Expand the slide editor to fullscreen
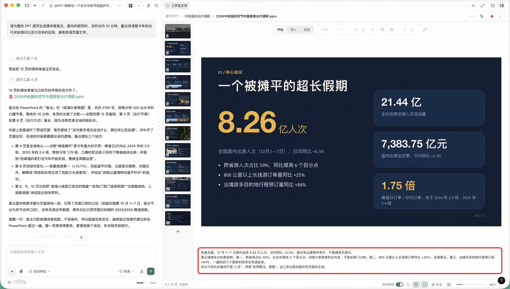 click(x=425, y=30)
